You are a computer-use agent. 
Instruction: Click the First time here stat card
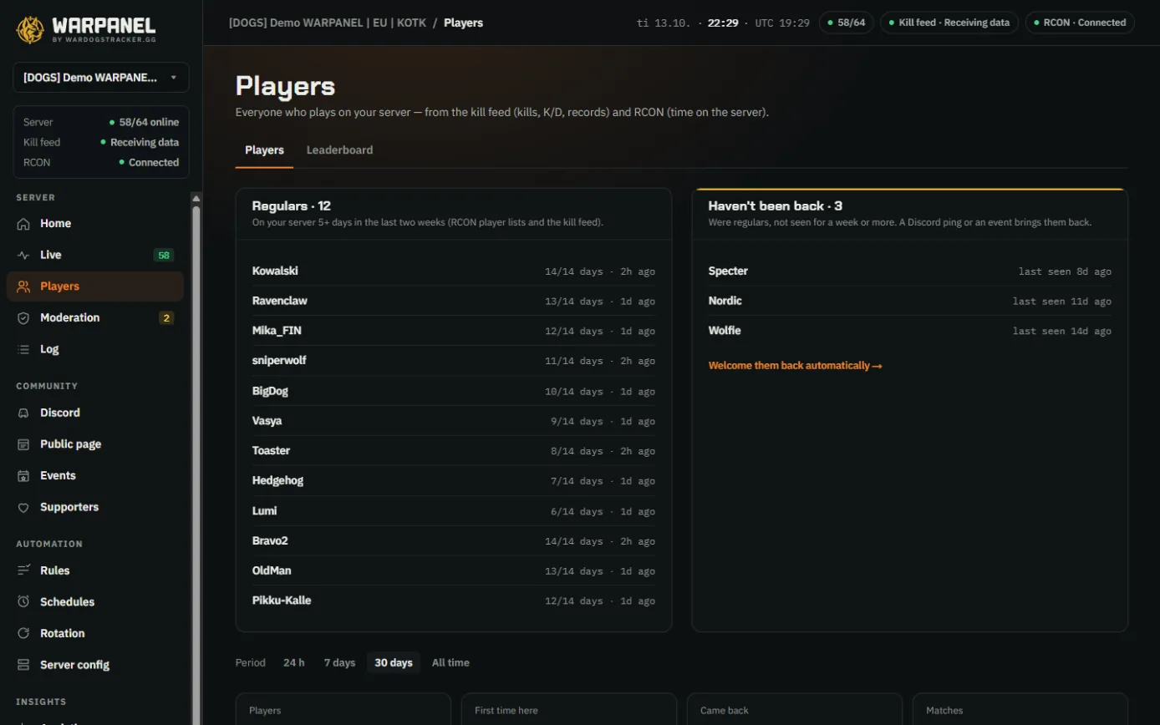tap(569, 709)
